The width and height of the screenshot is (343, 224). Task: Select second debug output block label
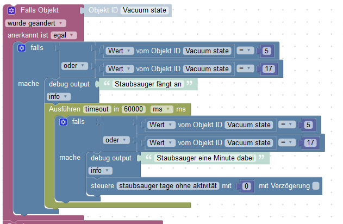point(111,158)
